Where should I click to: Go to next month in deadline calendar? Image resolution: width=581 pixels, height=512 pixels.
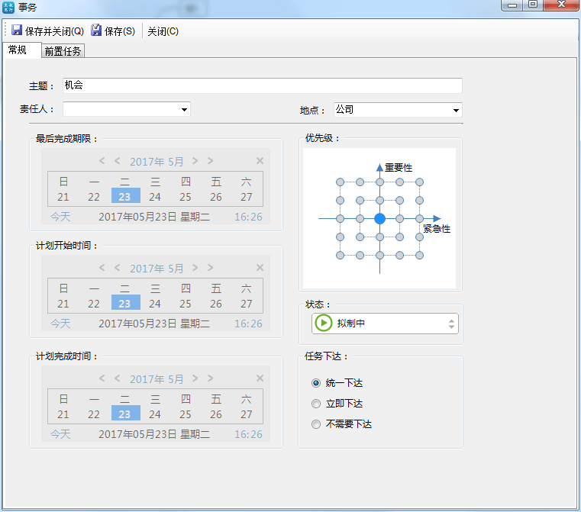point(195,161)
